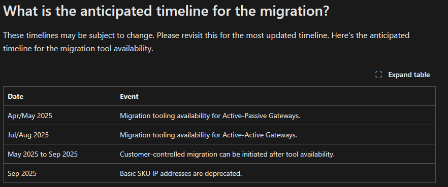This screenshot has width=448, height=187.
Task: Select the Event column header
Action: 129,96
